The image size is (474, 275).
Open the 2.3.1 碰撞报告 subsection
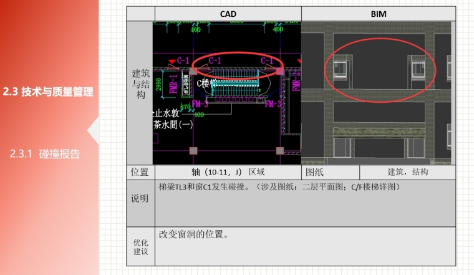click(44, 154)
